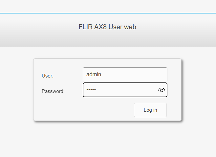This screenshot has width=216, height=157.
Task: Click the word "User" in the header title
Action: (115, 27)
